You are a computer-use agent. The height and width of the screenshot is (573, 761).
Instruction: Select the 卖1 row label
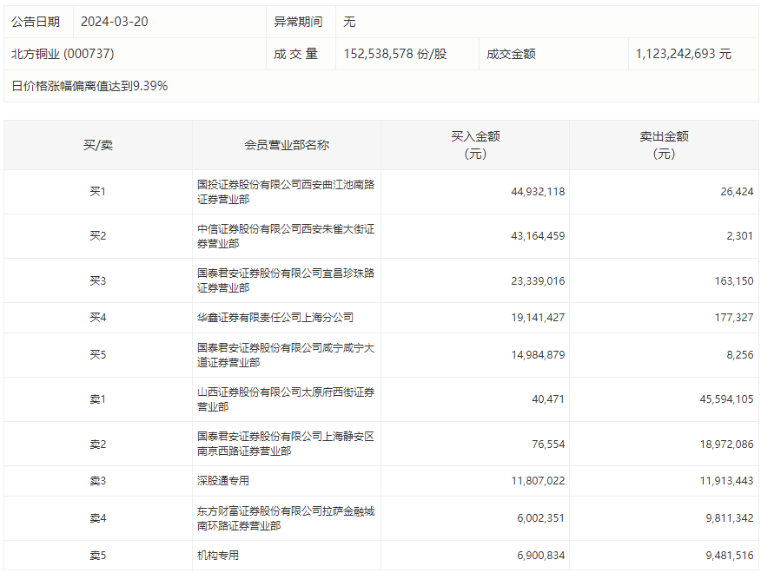(x=97, y=399)
